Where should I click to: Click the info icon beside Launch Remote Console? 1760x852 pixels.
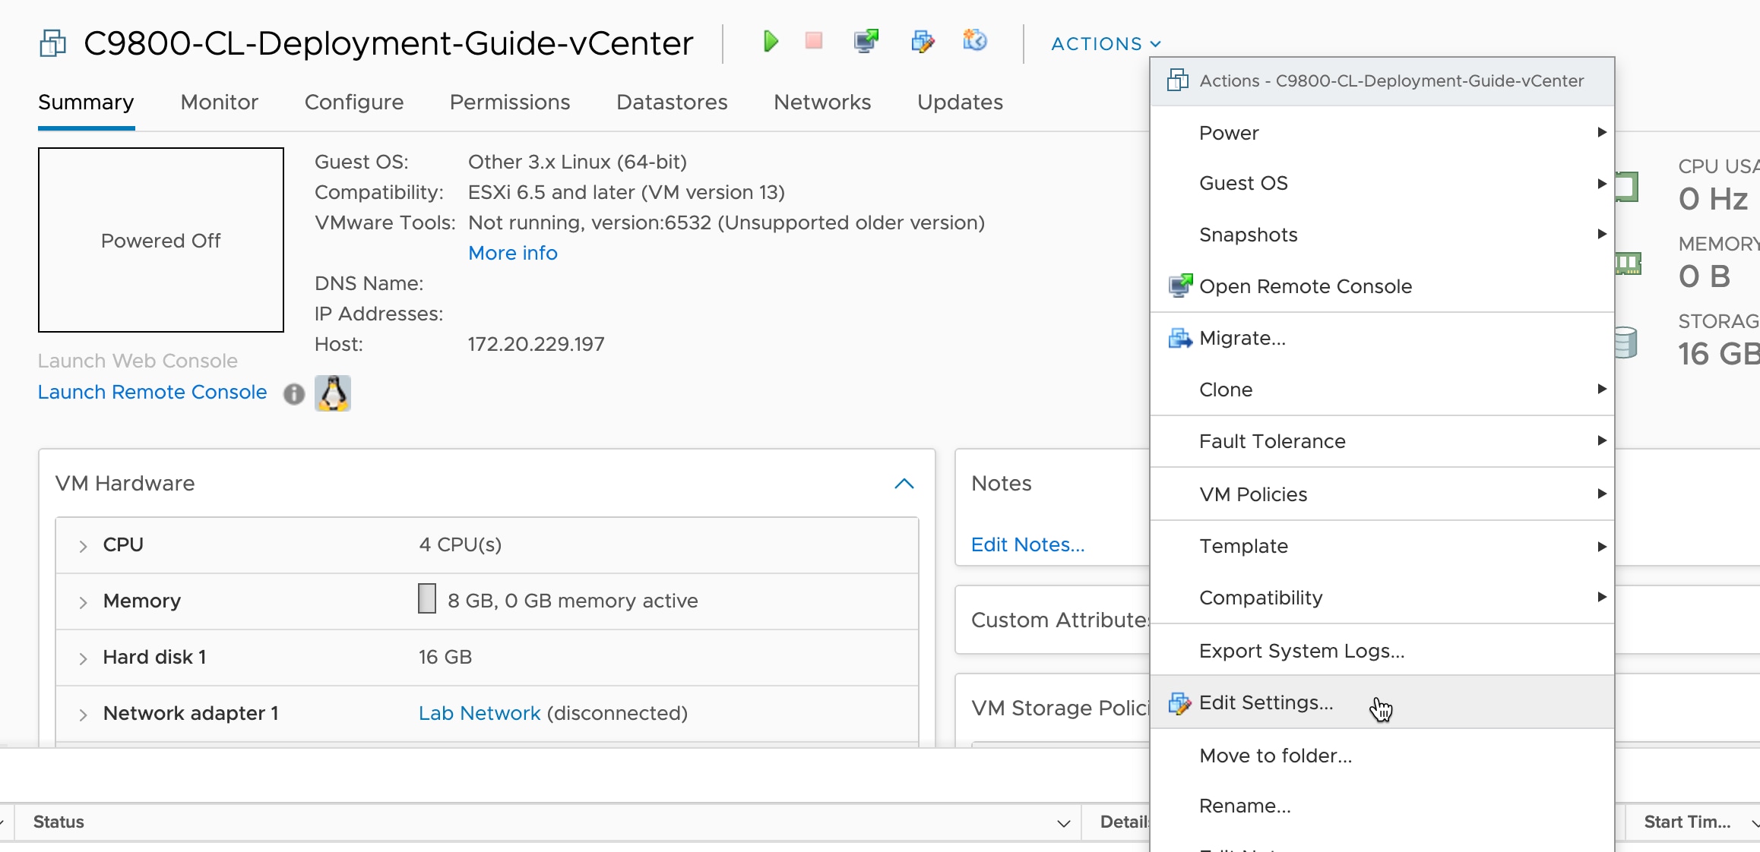pyautogui.click(x=294, y=394)
